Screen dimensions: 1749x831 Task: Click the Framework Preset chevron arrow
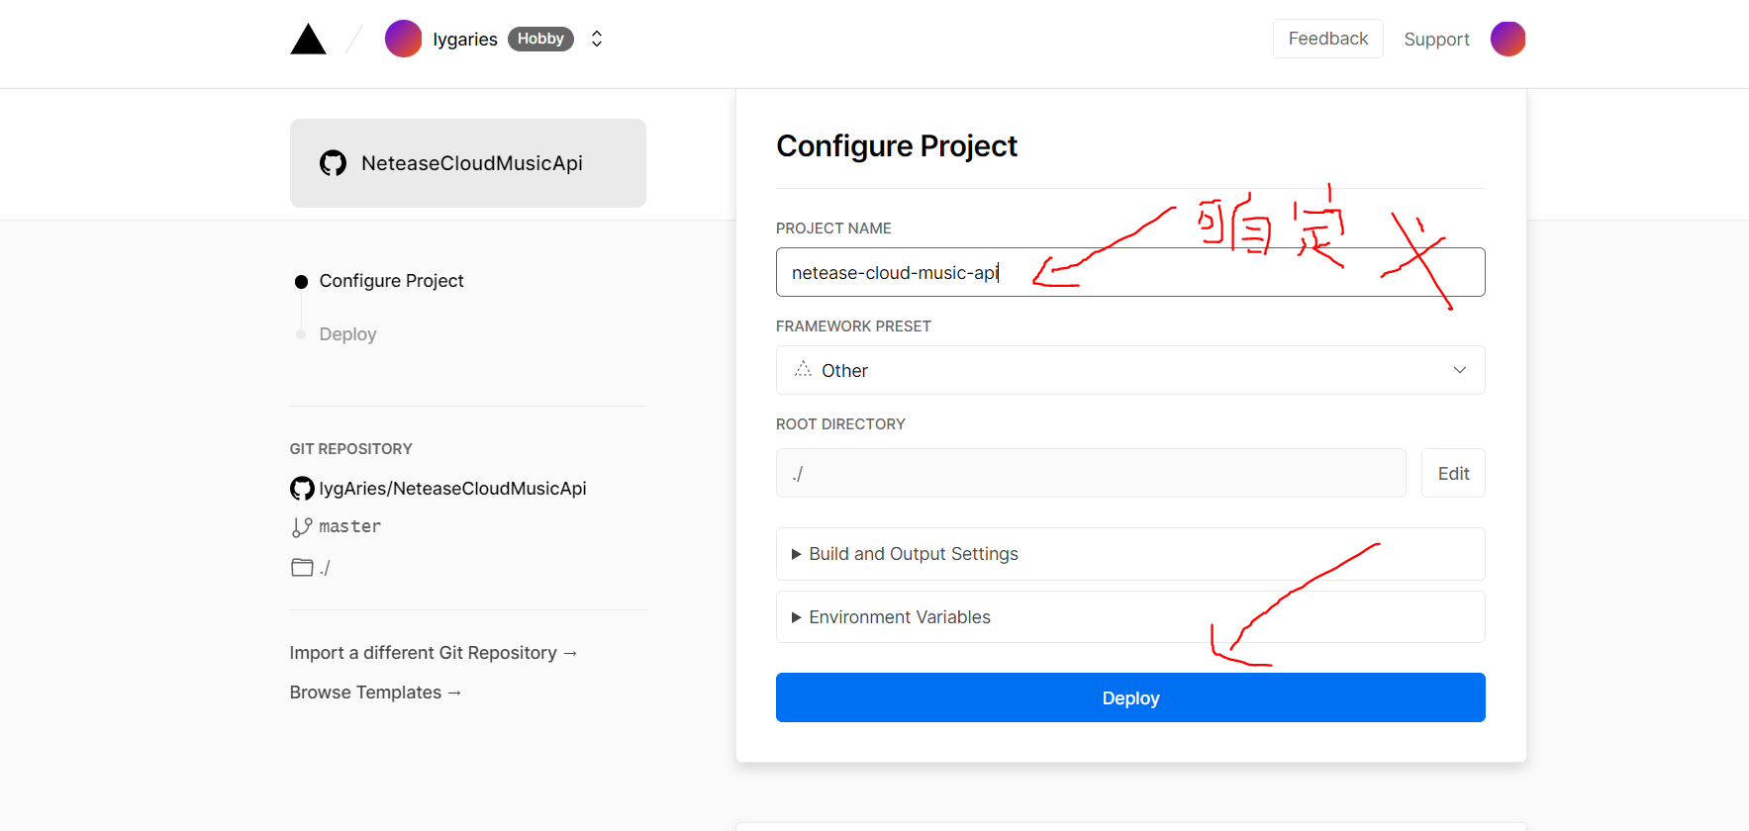coord(1459,370)
